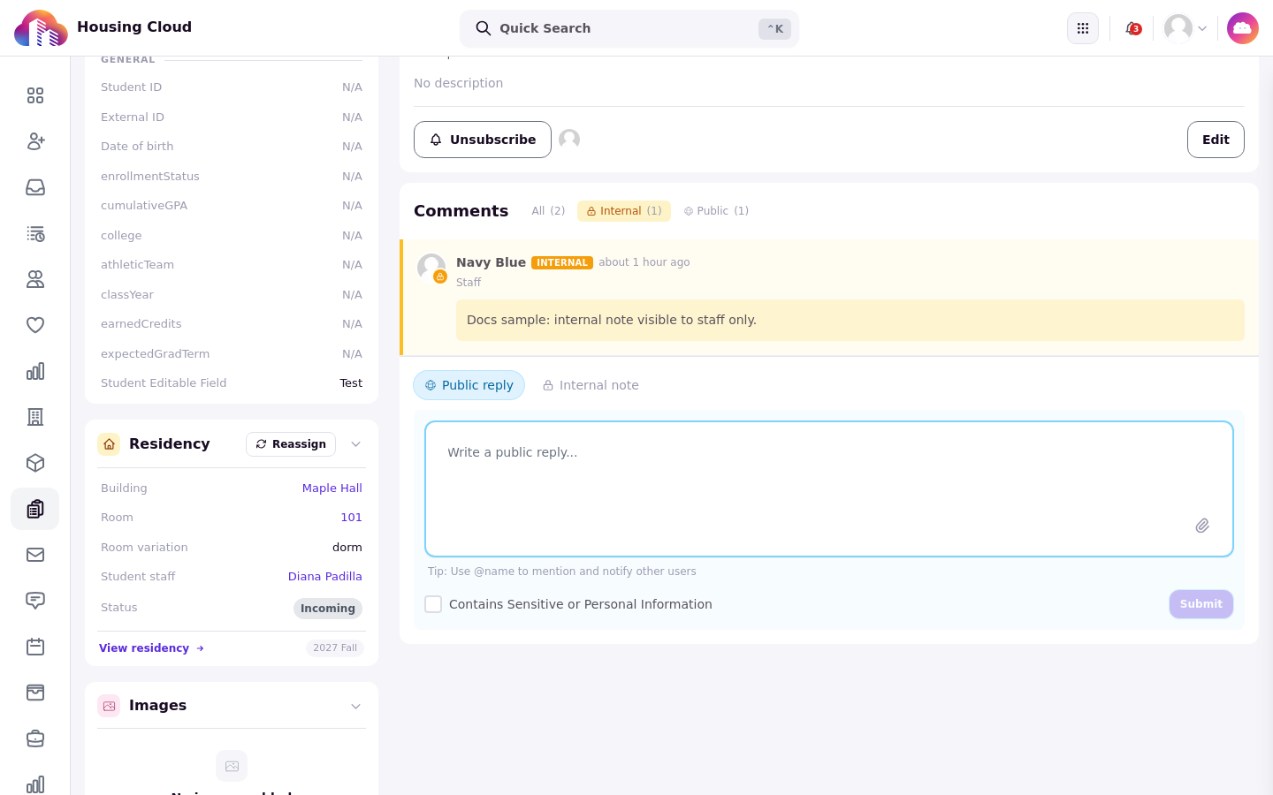Follow the View residency link
The width and height of the screenshot is (1273, 795).
[151, 648]
